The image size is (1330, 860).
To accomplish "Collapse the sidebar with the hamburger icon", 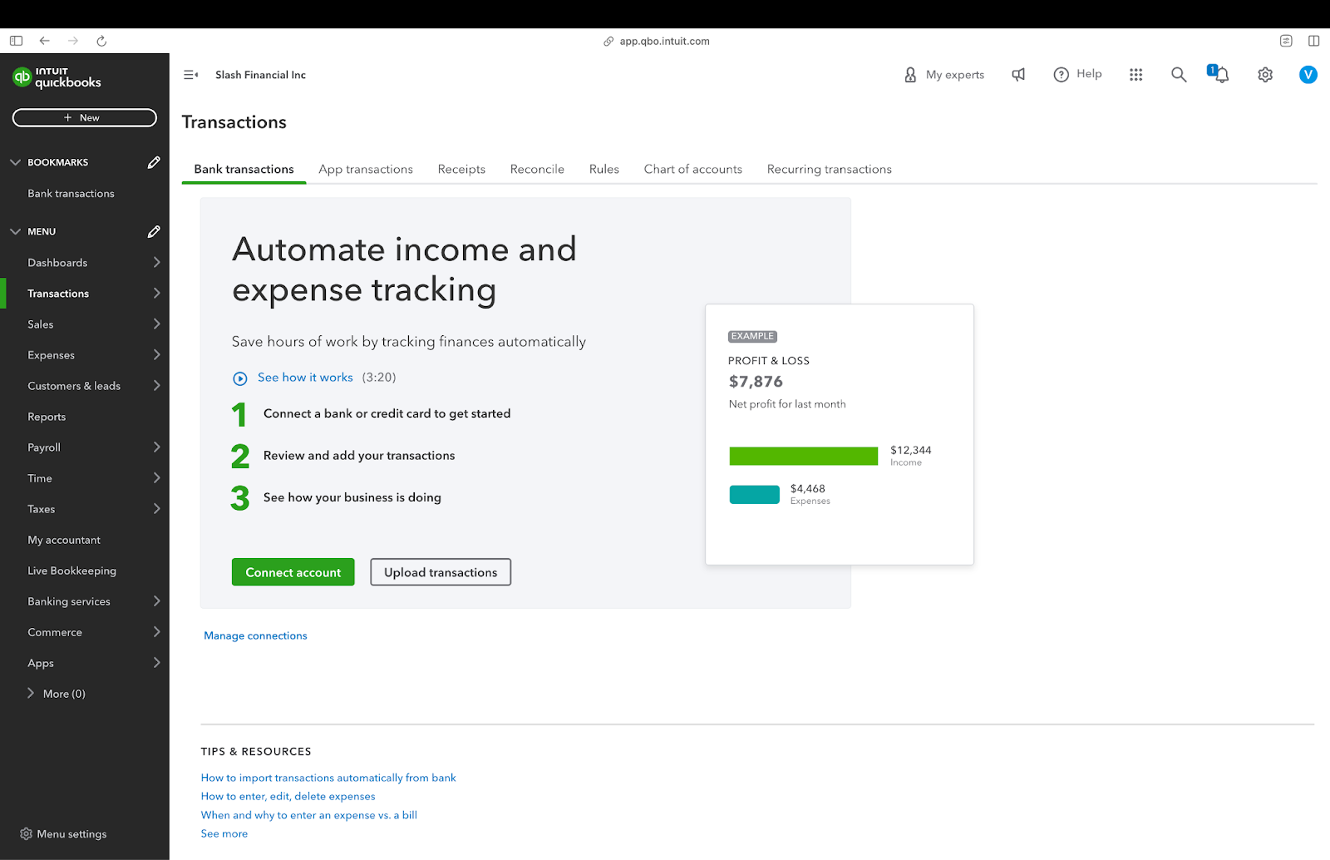I will coord(190,75).
